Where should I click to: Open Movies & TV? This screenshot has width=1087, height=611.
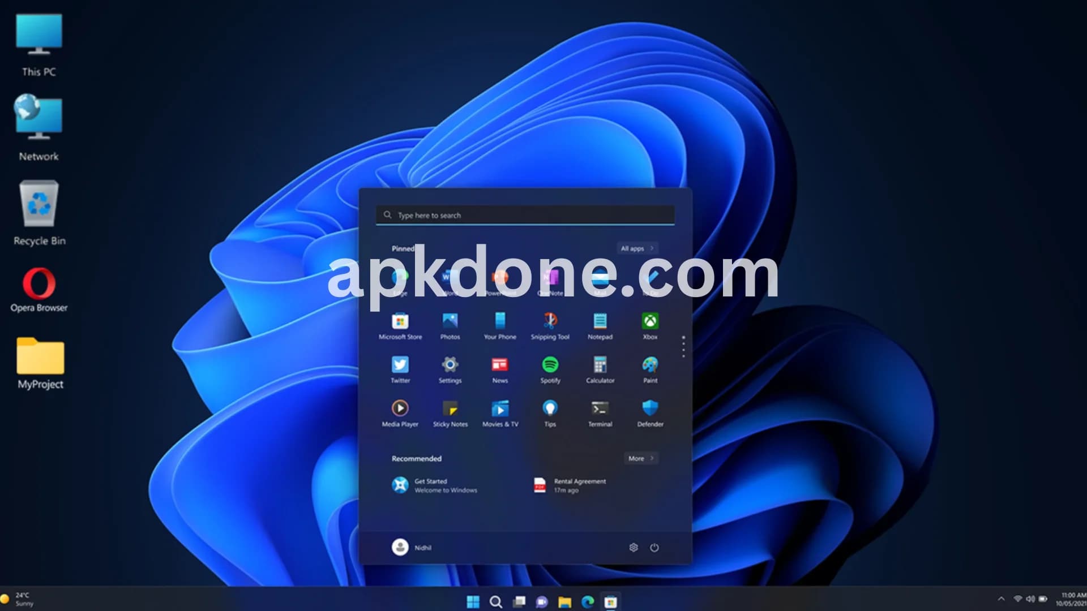[500, 414]
